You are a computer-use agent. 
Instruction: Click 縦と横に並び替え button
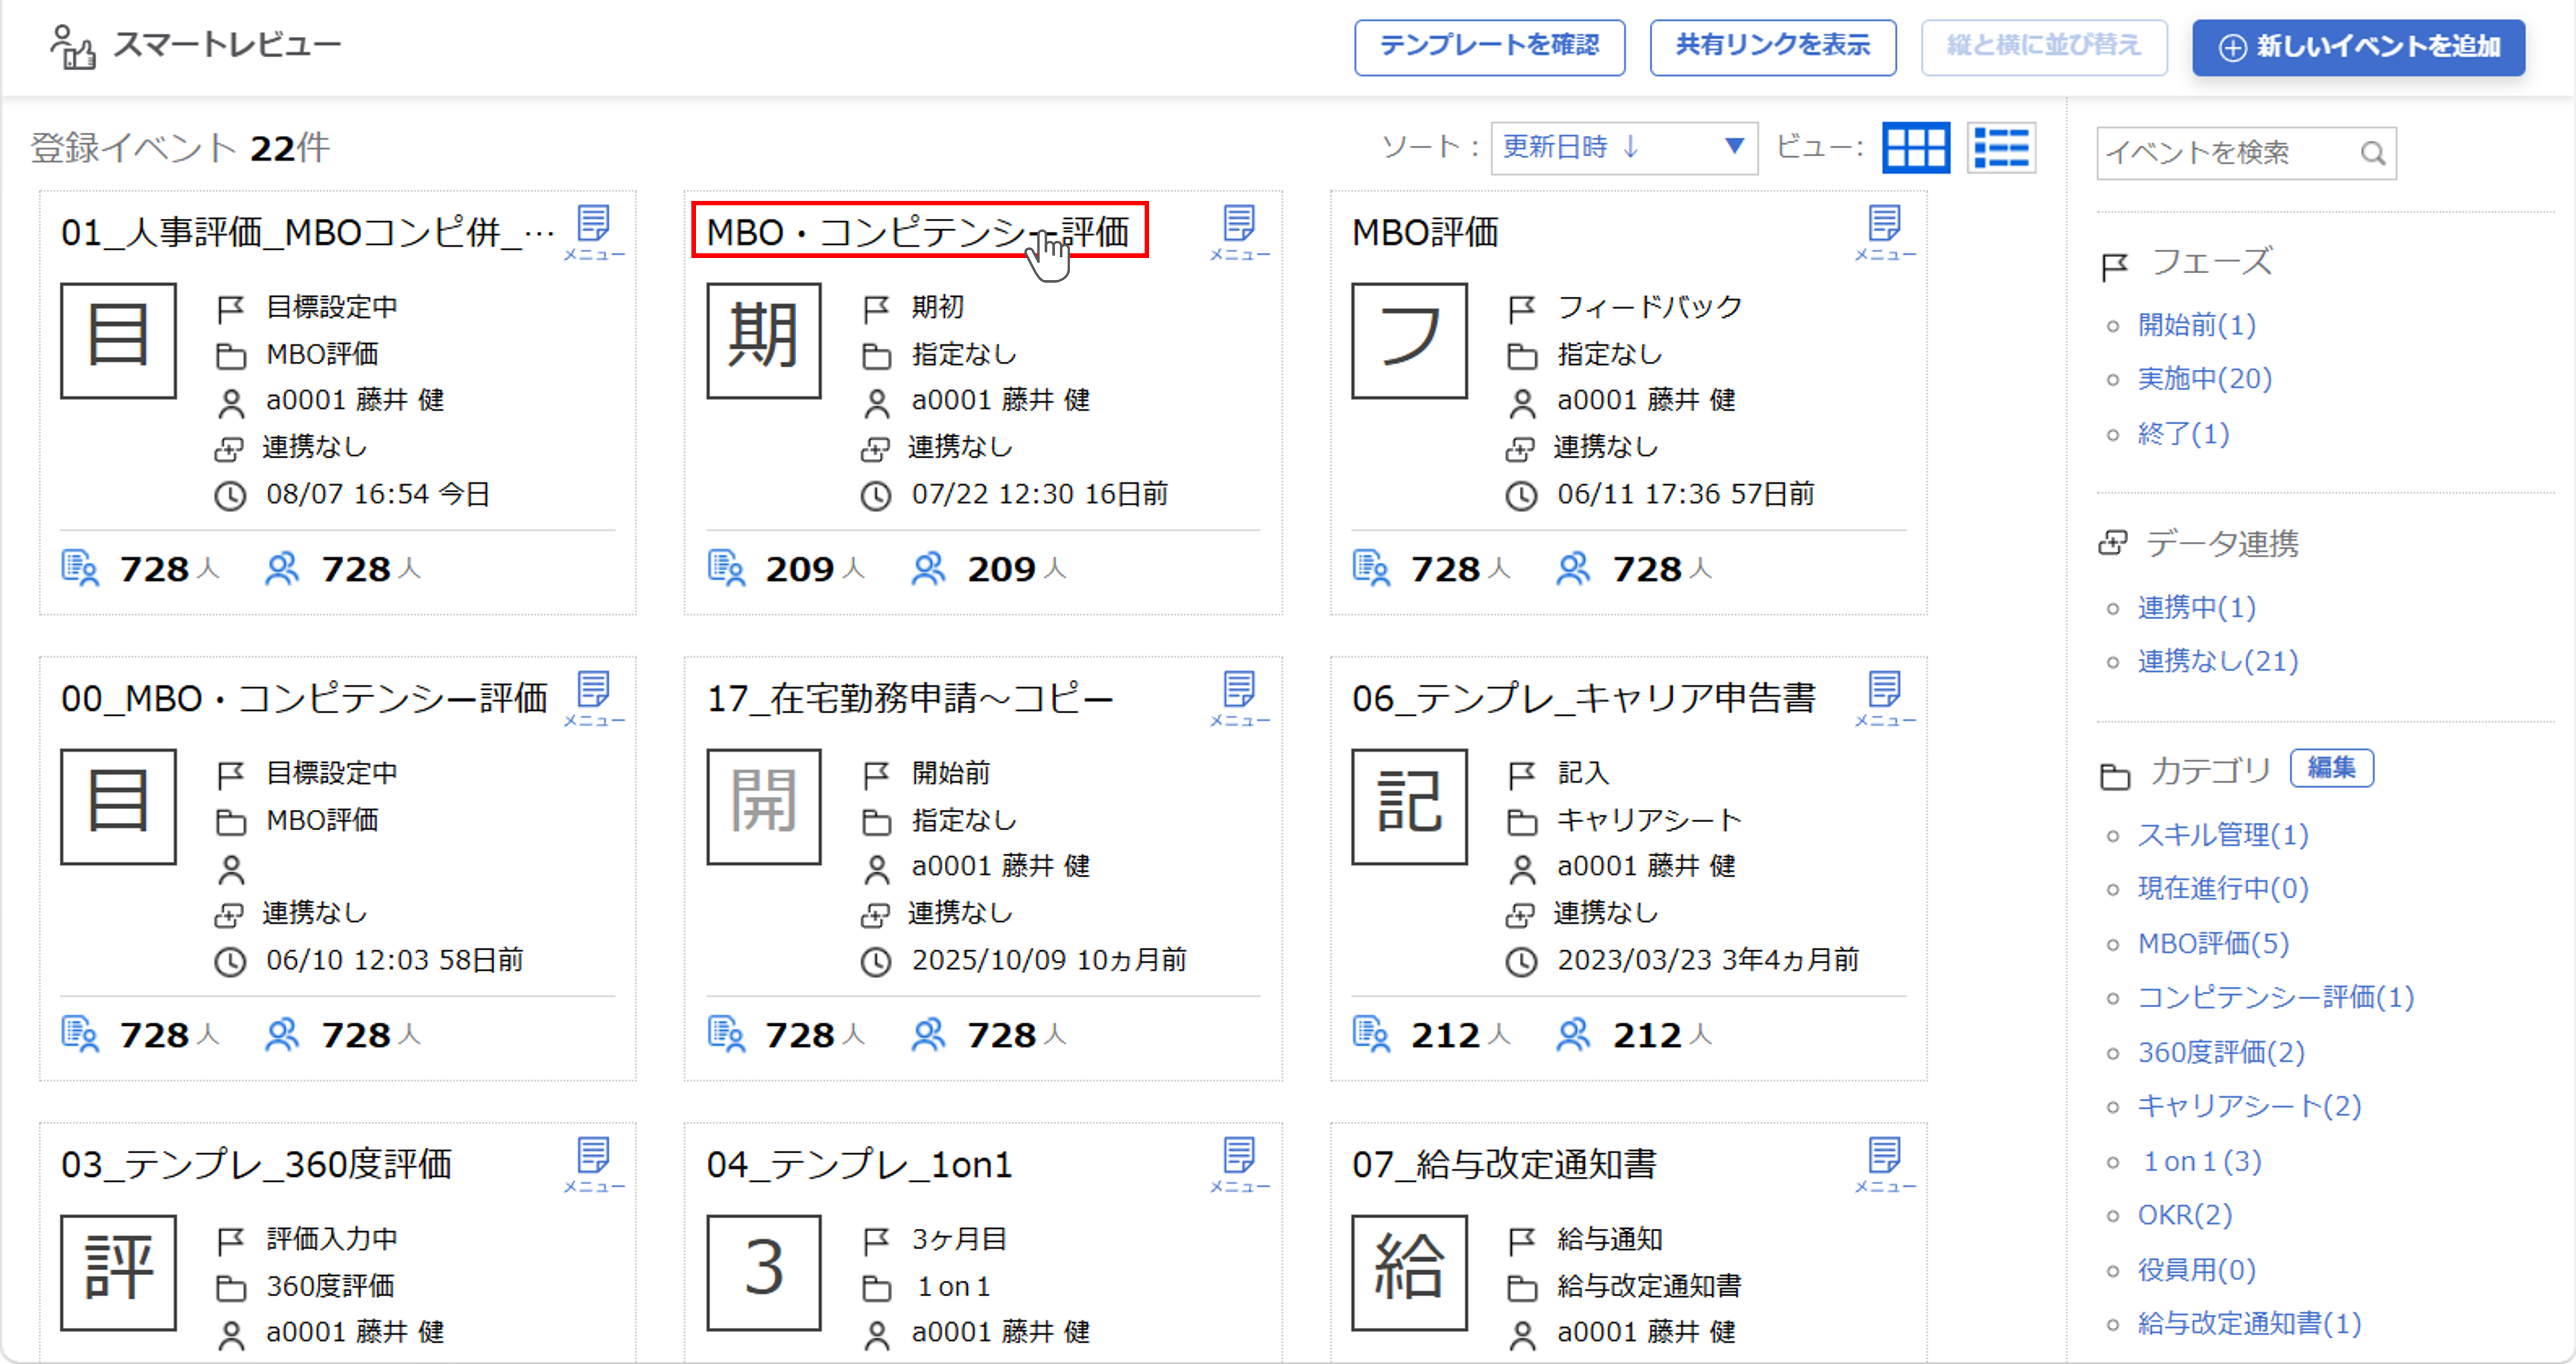(2043, 47)
